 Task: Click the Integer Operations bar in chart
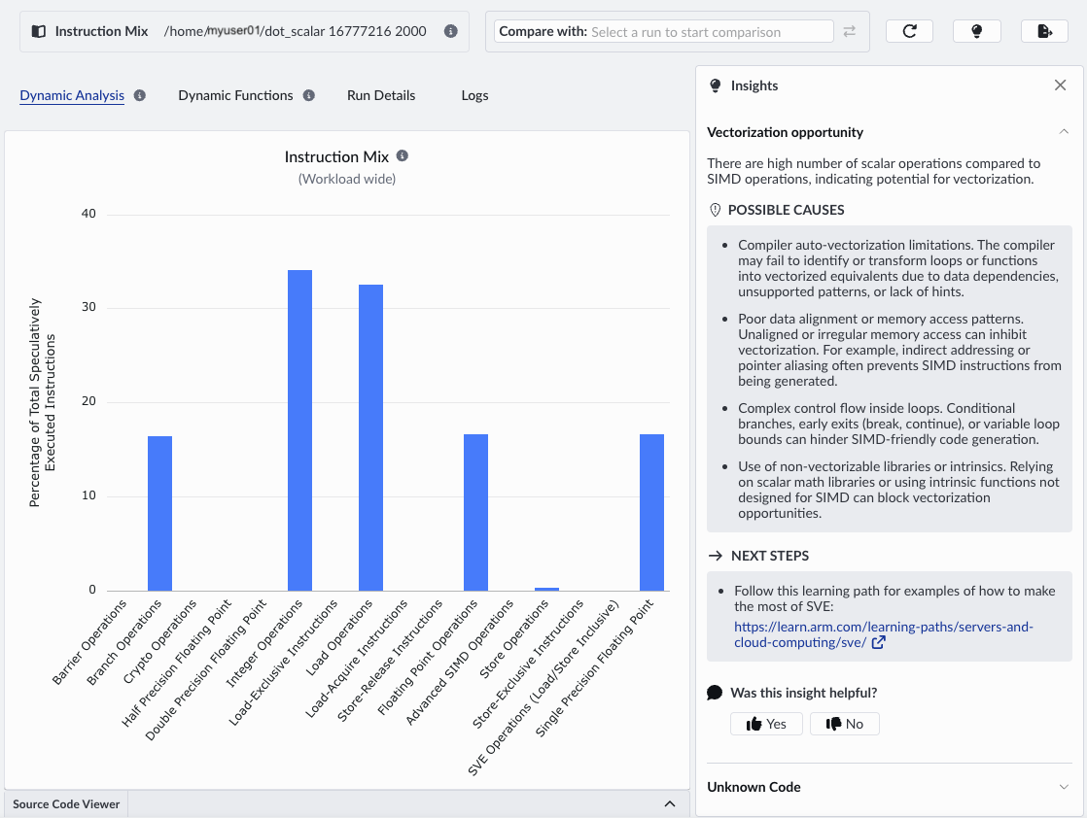coord(299,430)
